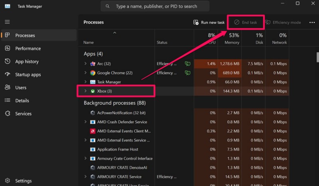319x186 pixels.
Task: Open Task Manager Settings
Action: pyautogui.click(x=39, y=181)
